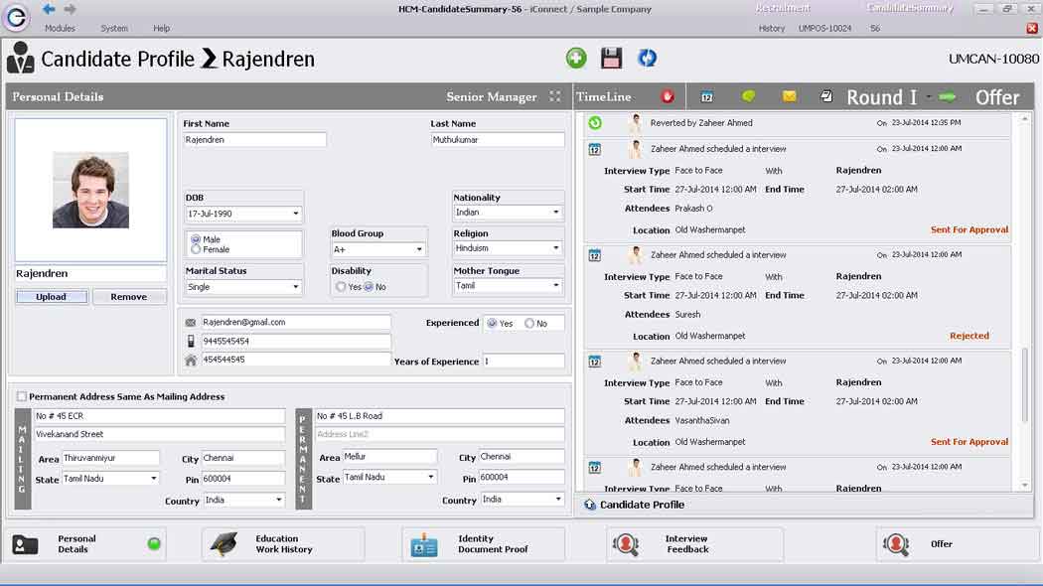Switch to Education Work History tab
Screen dimensions: 1043x586
[x=283, y=544]
